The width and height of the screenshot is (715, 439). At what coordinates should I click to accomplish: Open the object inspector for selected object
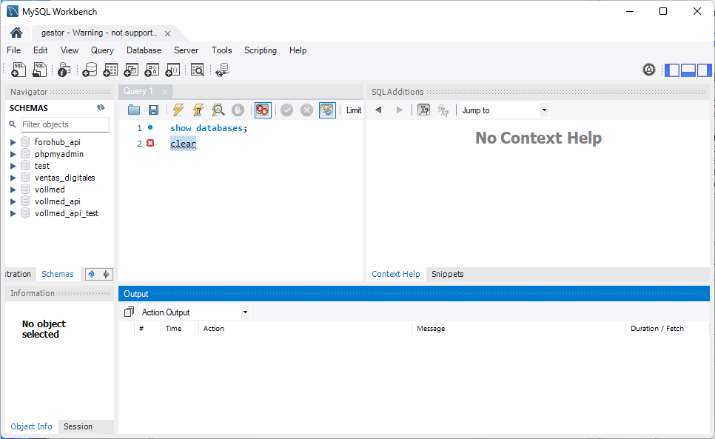[64, 70]
